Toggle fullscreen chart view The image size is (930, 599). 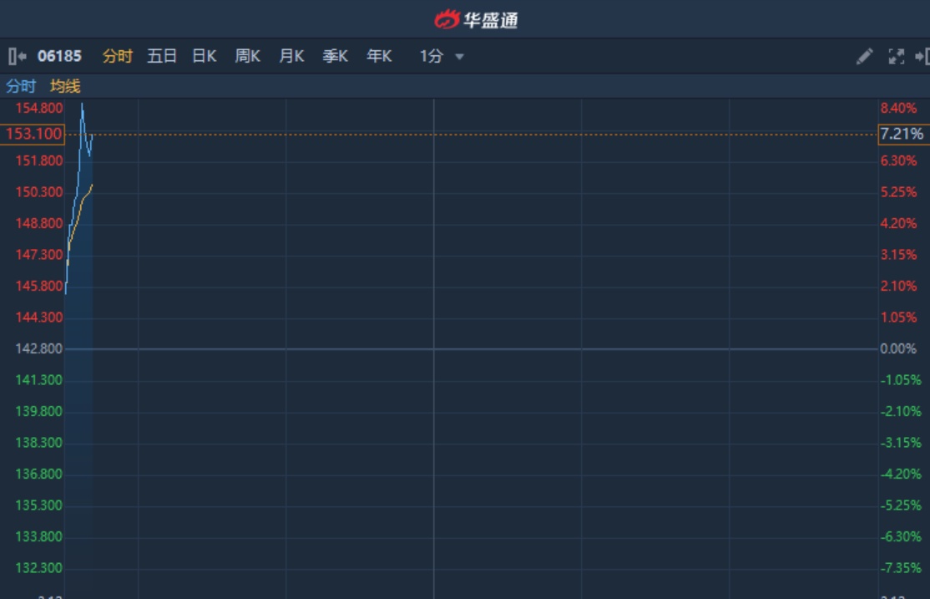point(897,57)
